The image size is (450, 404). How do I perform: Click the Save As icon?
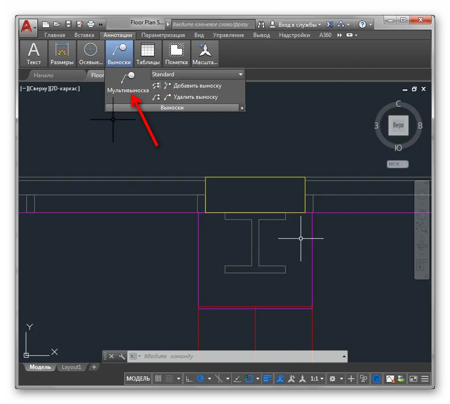tap(80, 24)
